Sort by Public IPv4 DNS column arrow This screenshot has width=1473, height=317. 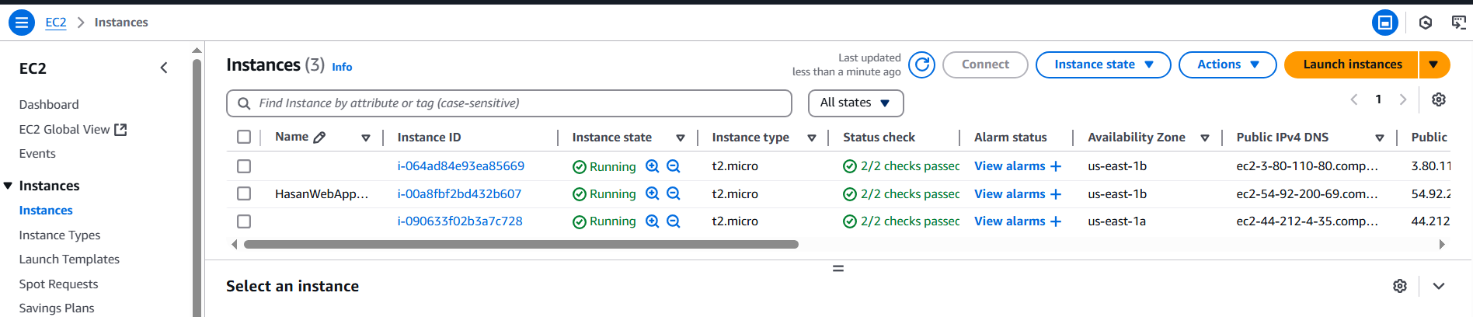point(1380,138)
